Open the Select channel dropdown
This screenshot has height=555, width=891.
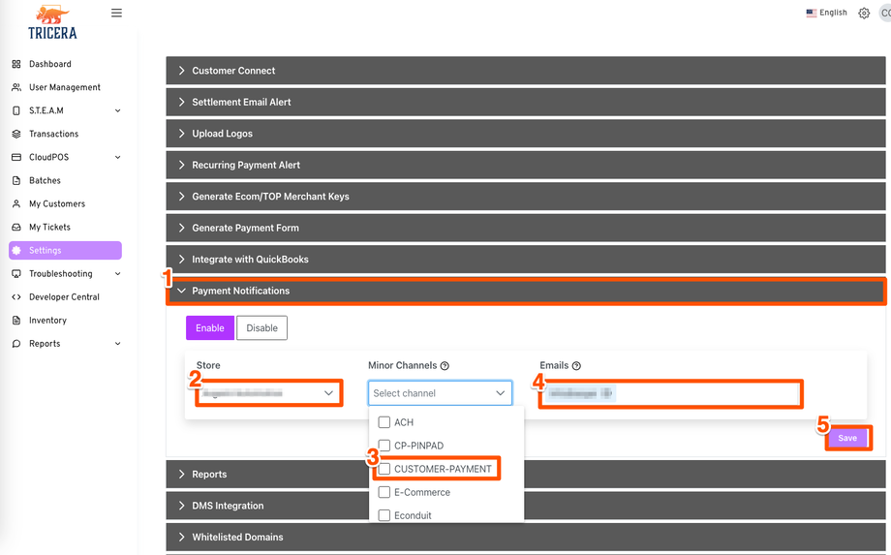(x=440, y=393)
